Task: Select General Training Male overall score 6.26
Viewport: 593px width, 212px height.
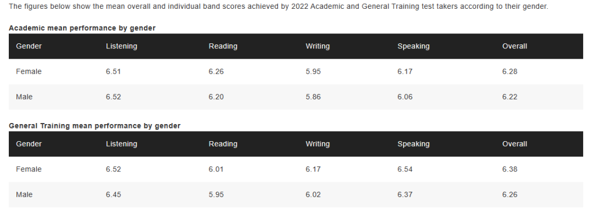Action: pyautogui.click(x=510, y=194)
